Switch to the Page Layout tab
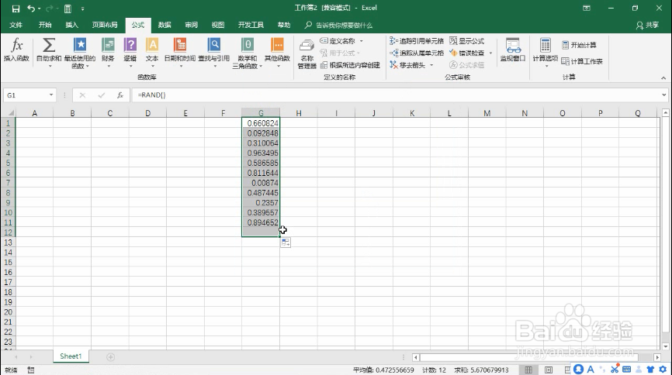The width and height of the screenshot is (672, 375). (105, 26)
